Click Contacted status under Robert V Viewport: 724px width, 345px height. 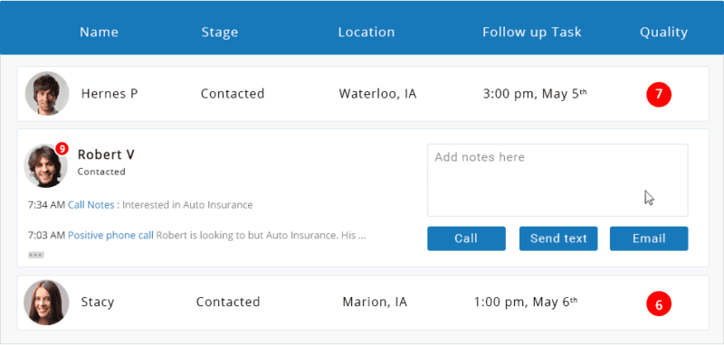coord(101,172)
